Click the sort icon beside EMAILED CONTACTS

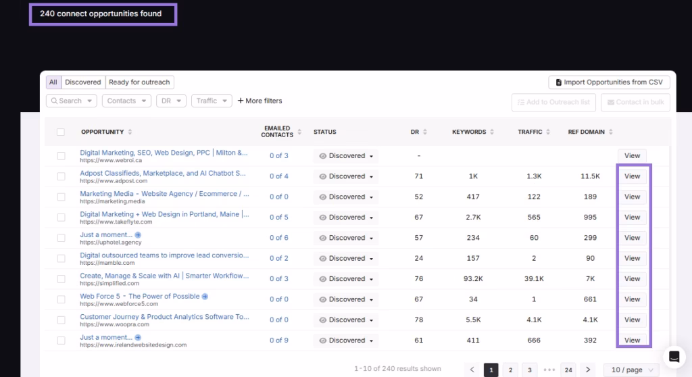point(299,132)
